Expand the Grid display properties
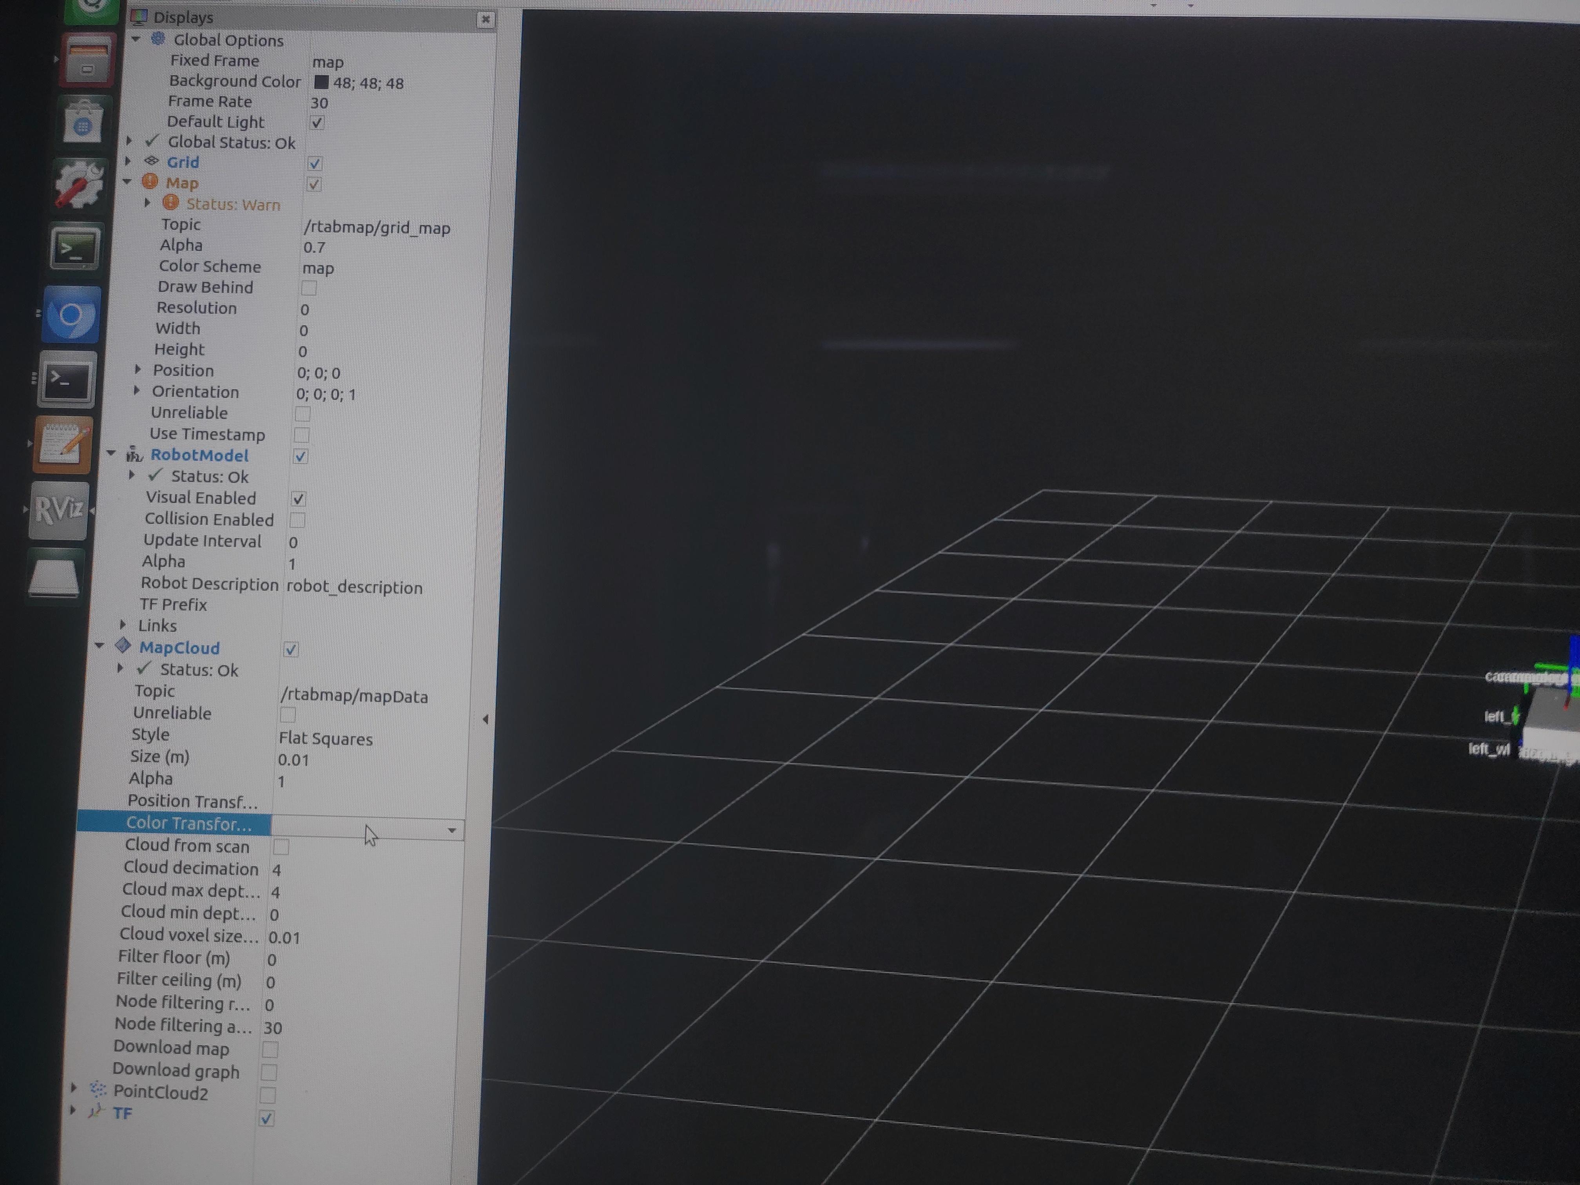The width and height of the screenshot is (1580, 1185). click(x=128, y=161)
